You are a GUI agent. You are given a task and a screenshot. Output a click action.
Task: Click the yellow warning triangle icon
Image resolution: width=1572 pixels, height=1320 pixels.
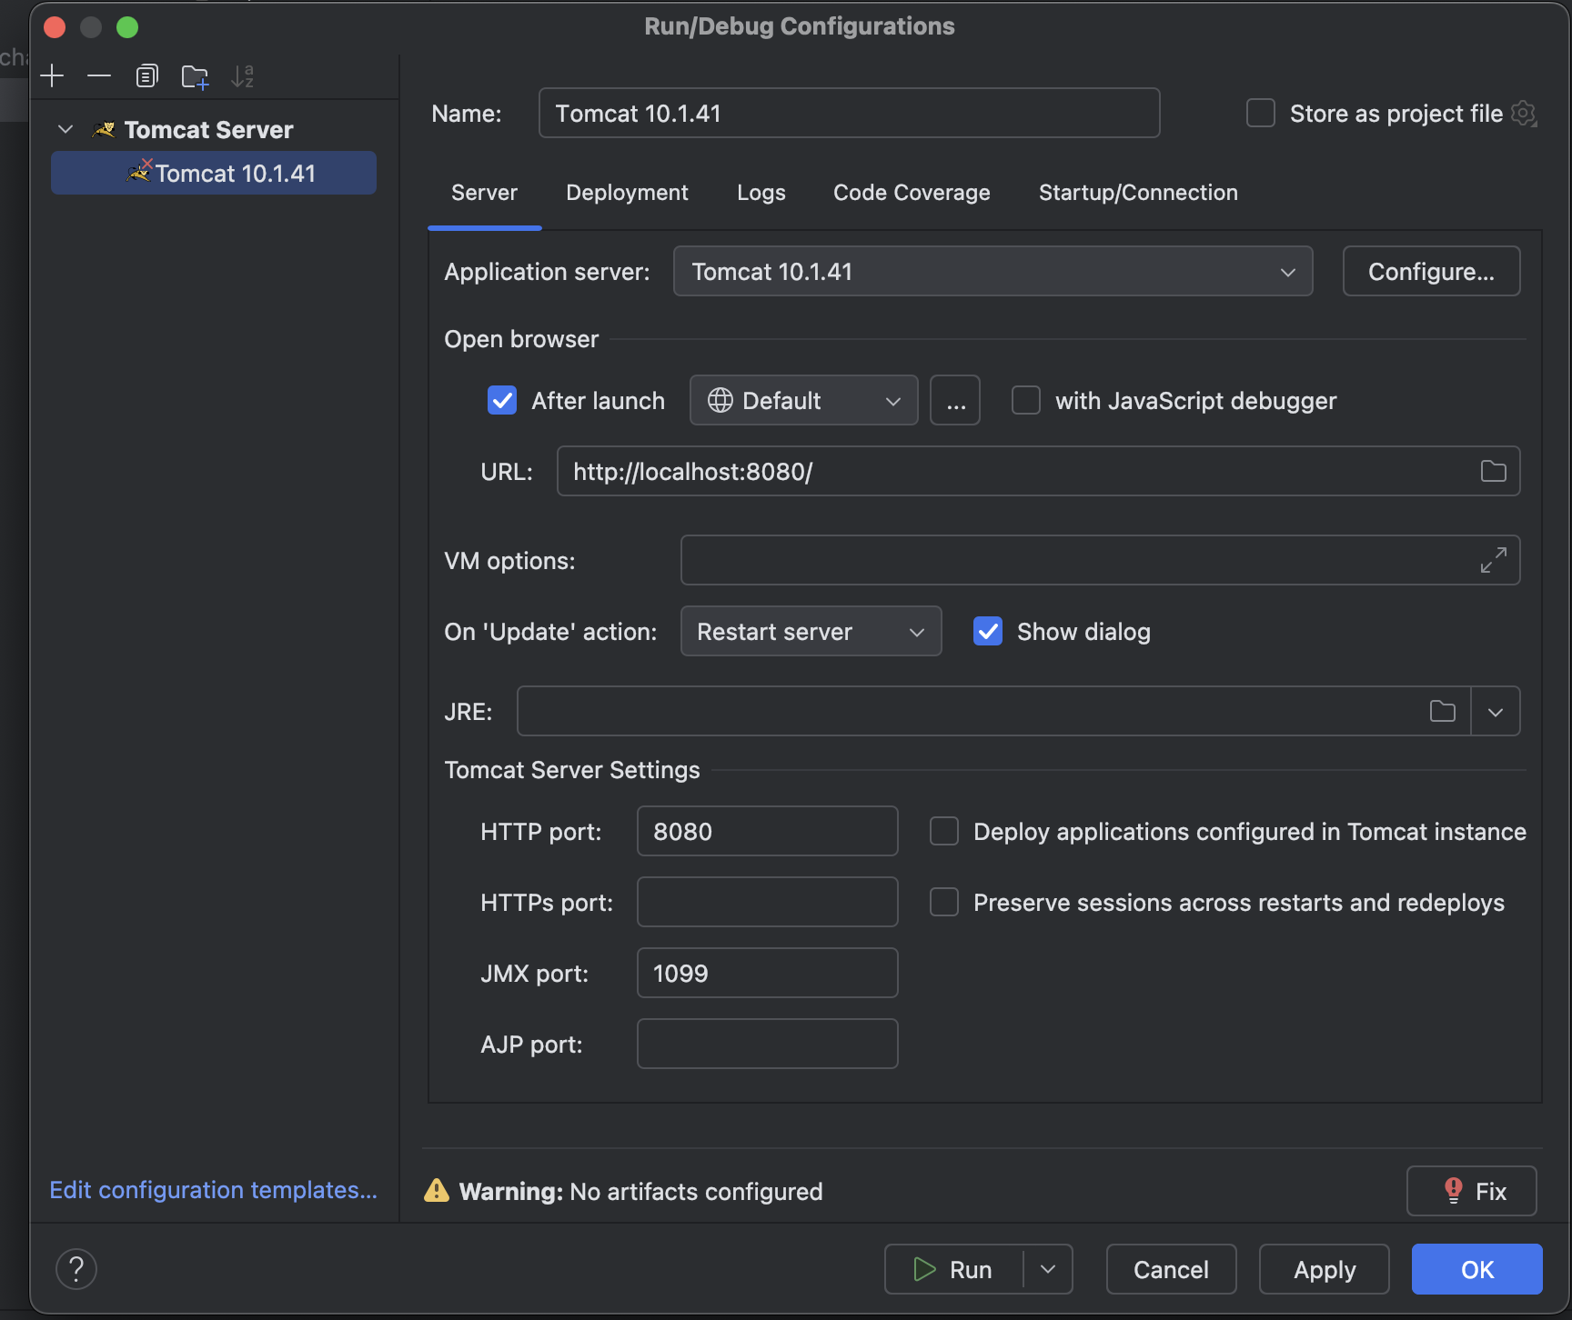click(437, 1191)
